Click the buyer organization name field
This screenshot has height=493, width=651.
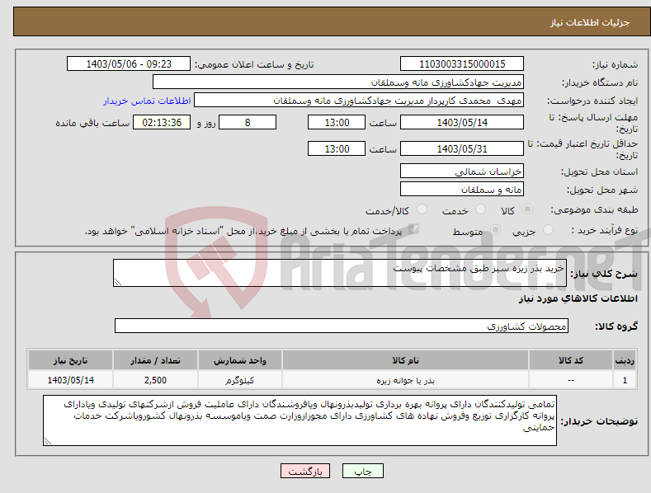click(x=338, y=82)
